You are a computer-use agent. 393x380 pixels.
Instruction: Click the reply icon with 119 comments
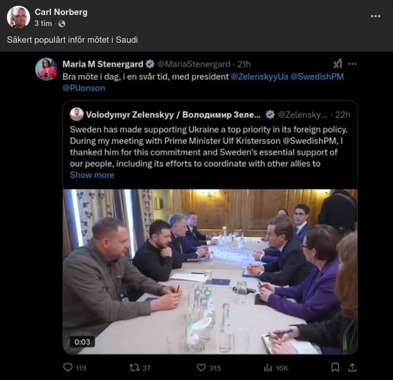68,367
